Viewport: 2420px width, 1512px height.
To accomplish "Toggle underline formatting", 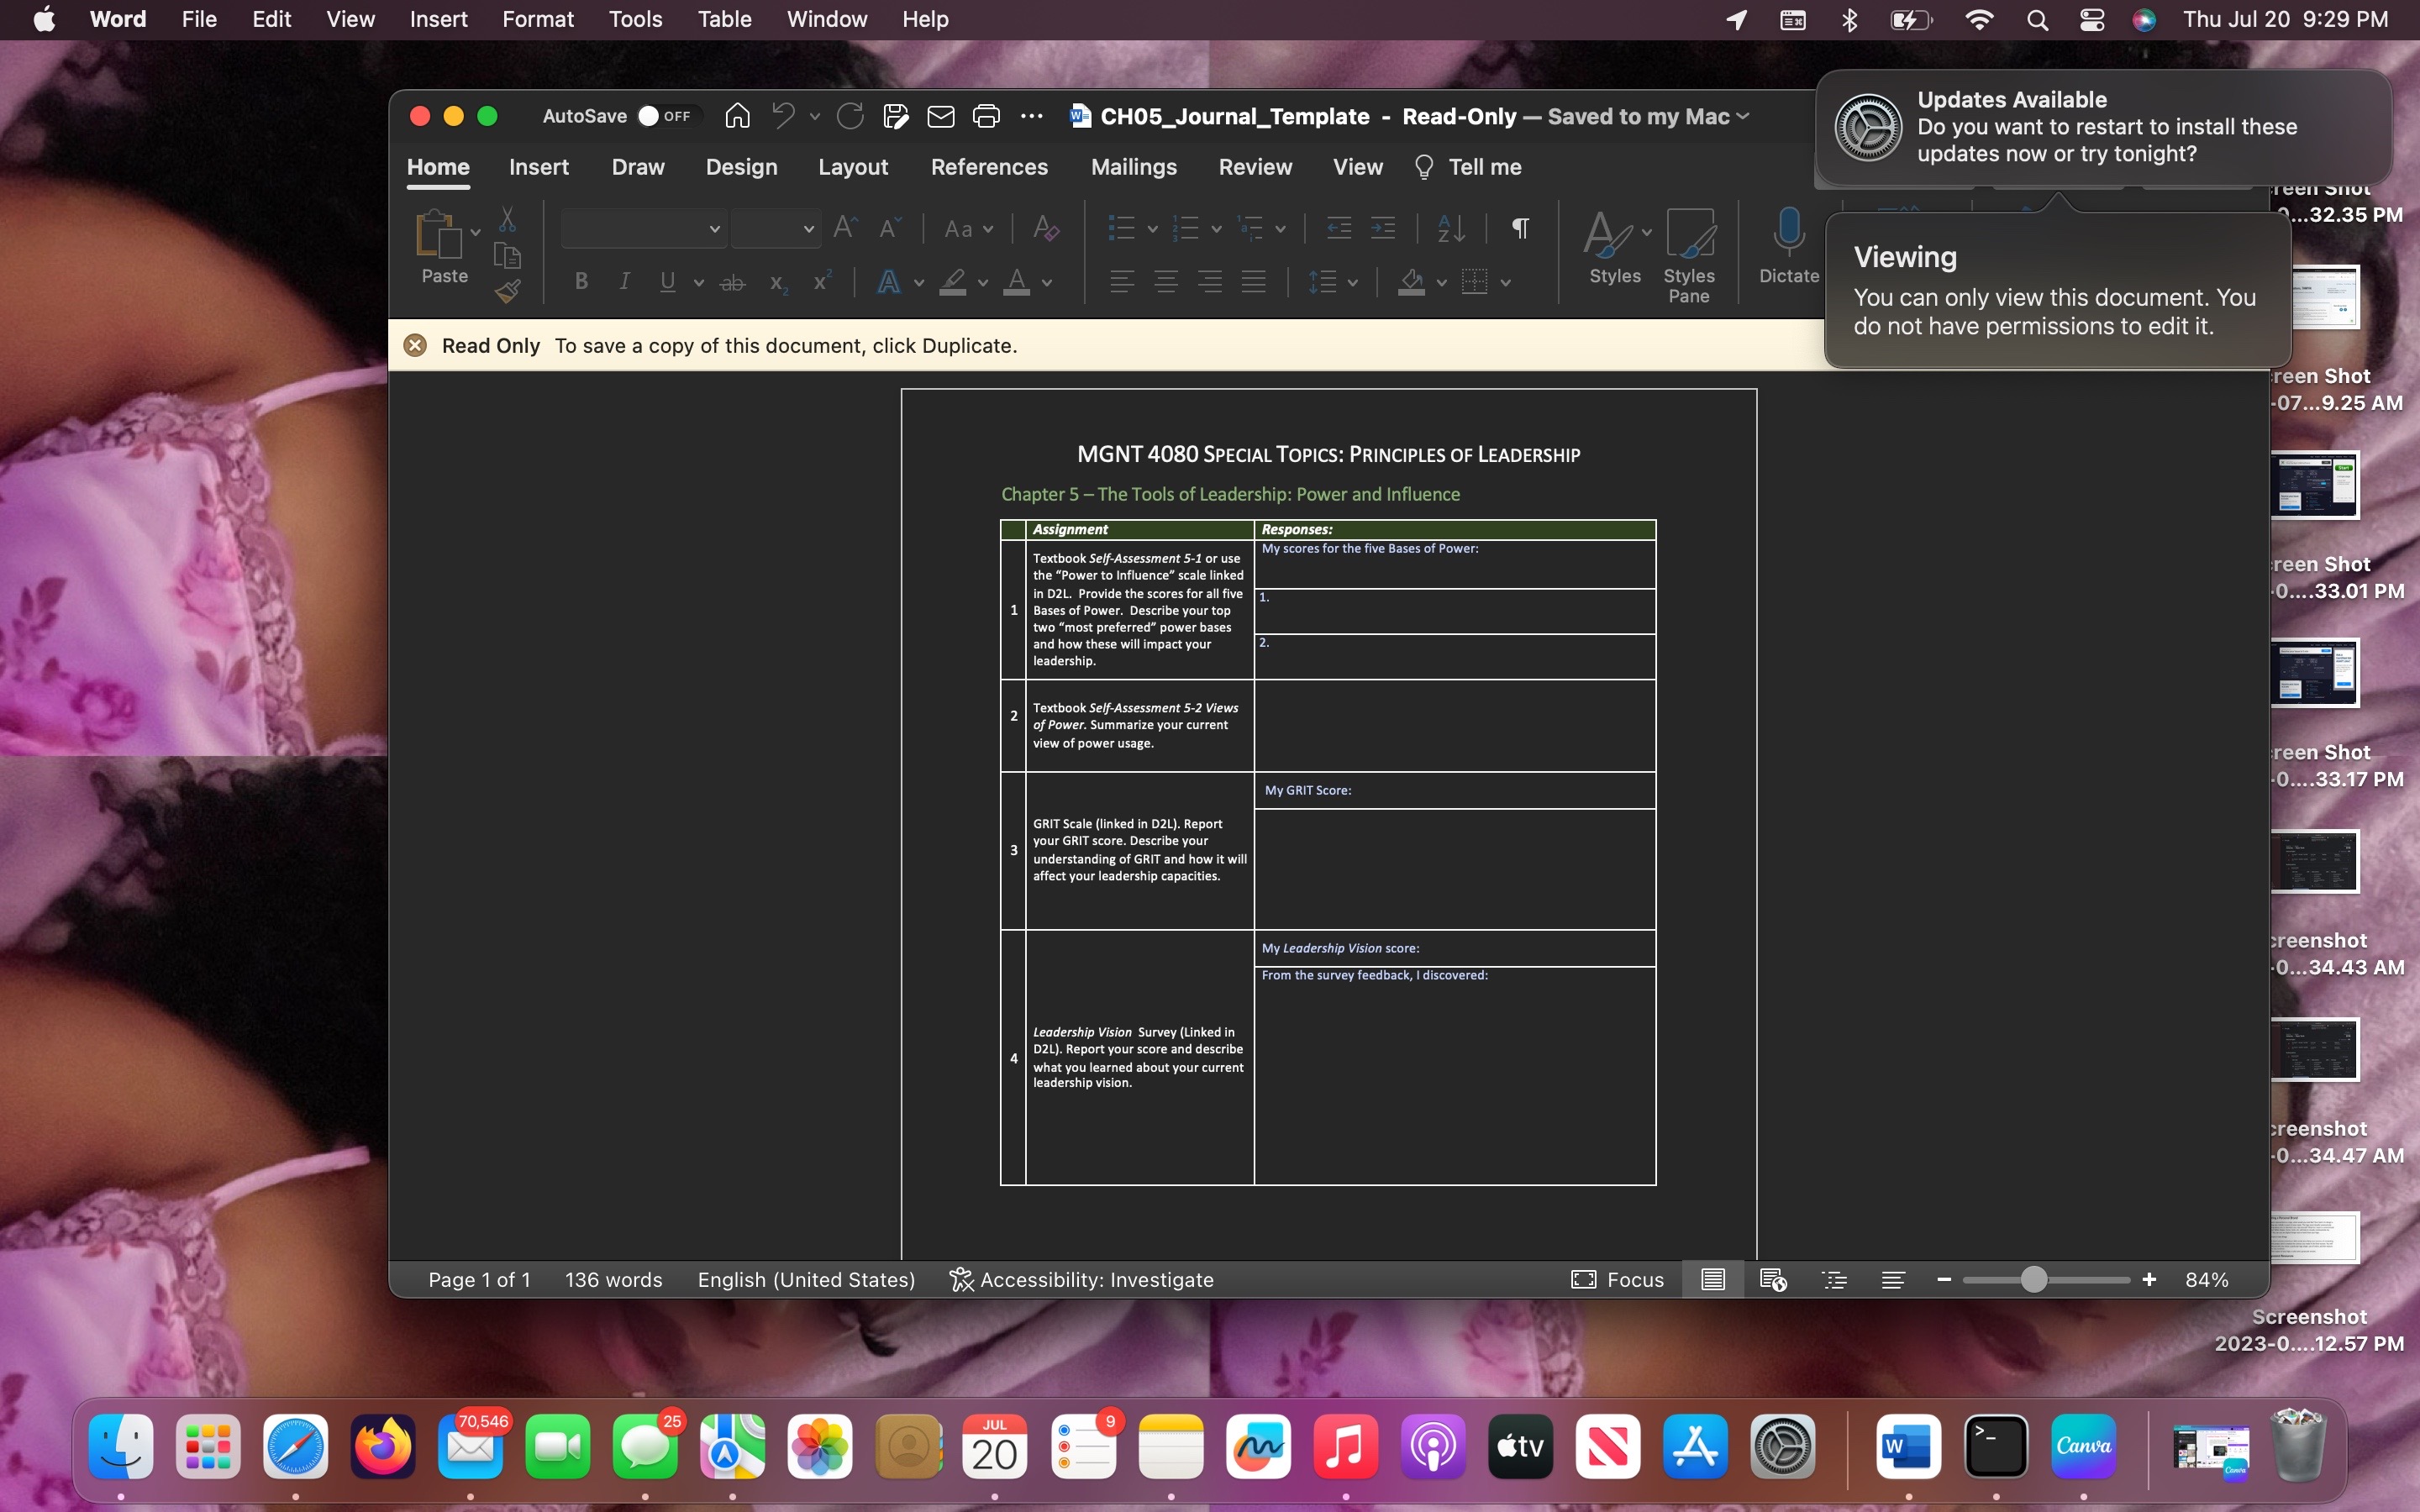I will 667,282.
